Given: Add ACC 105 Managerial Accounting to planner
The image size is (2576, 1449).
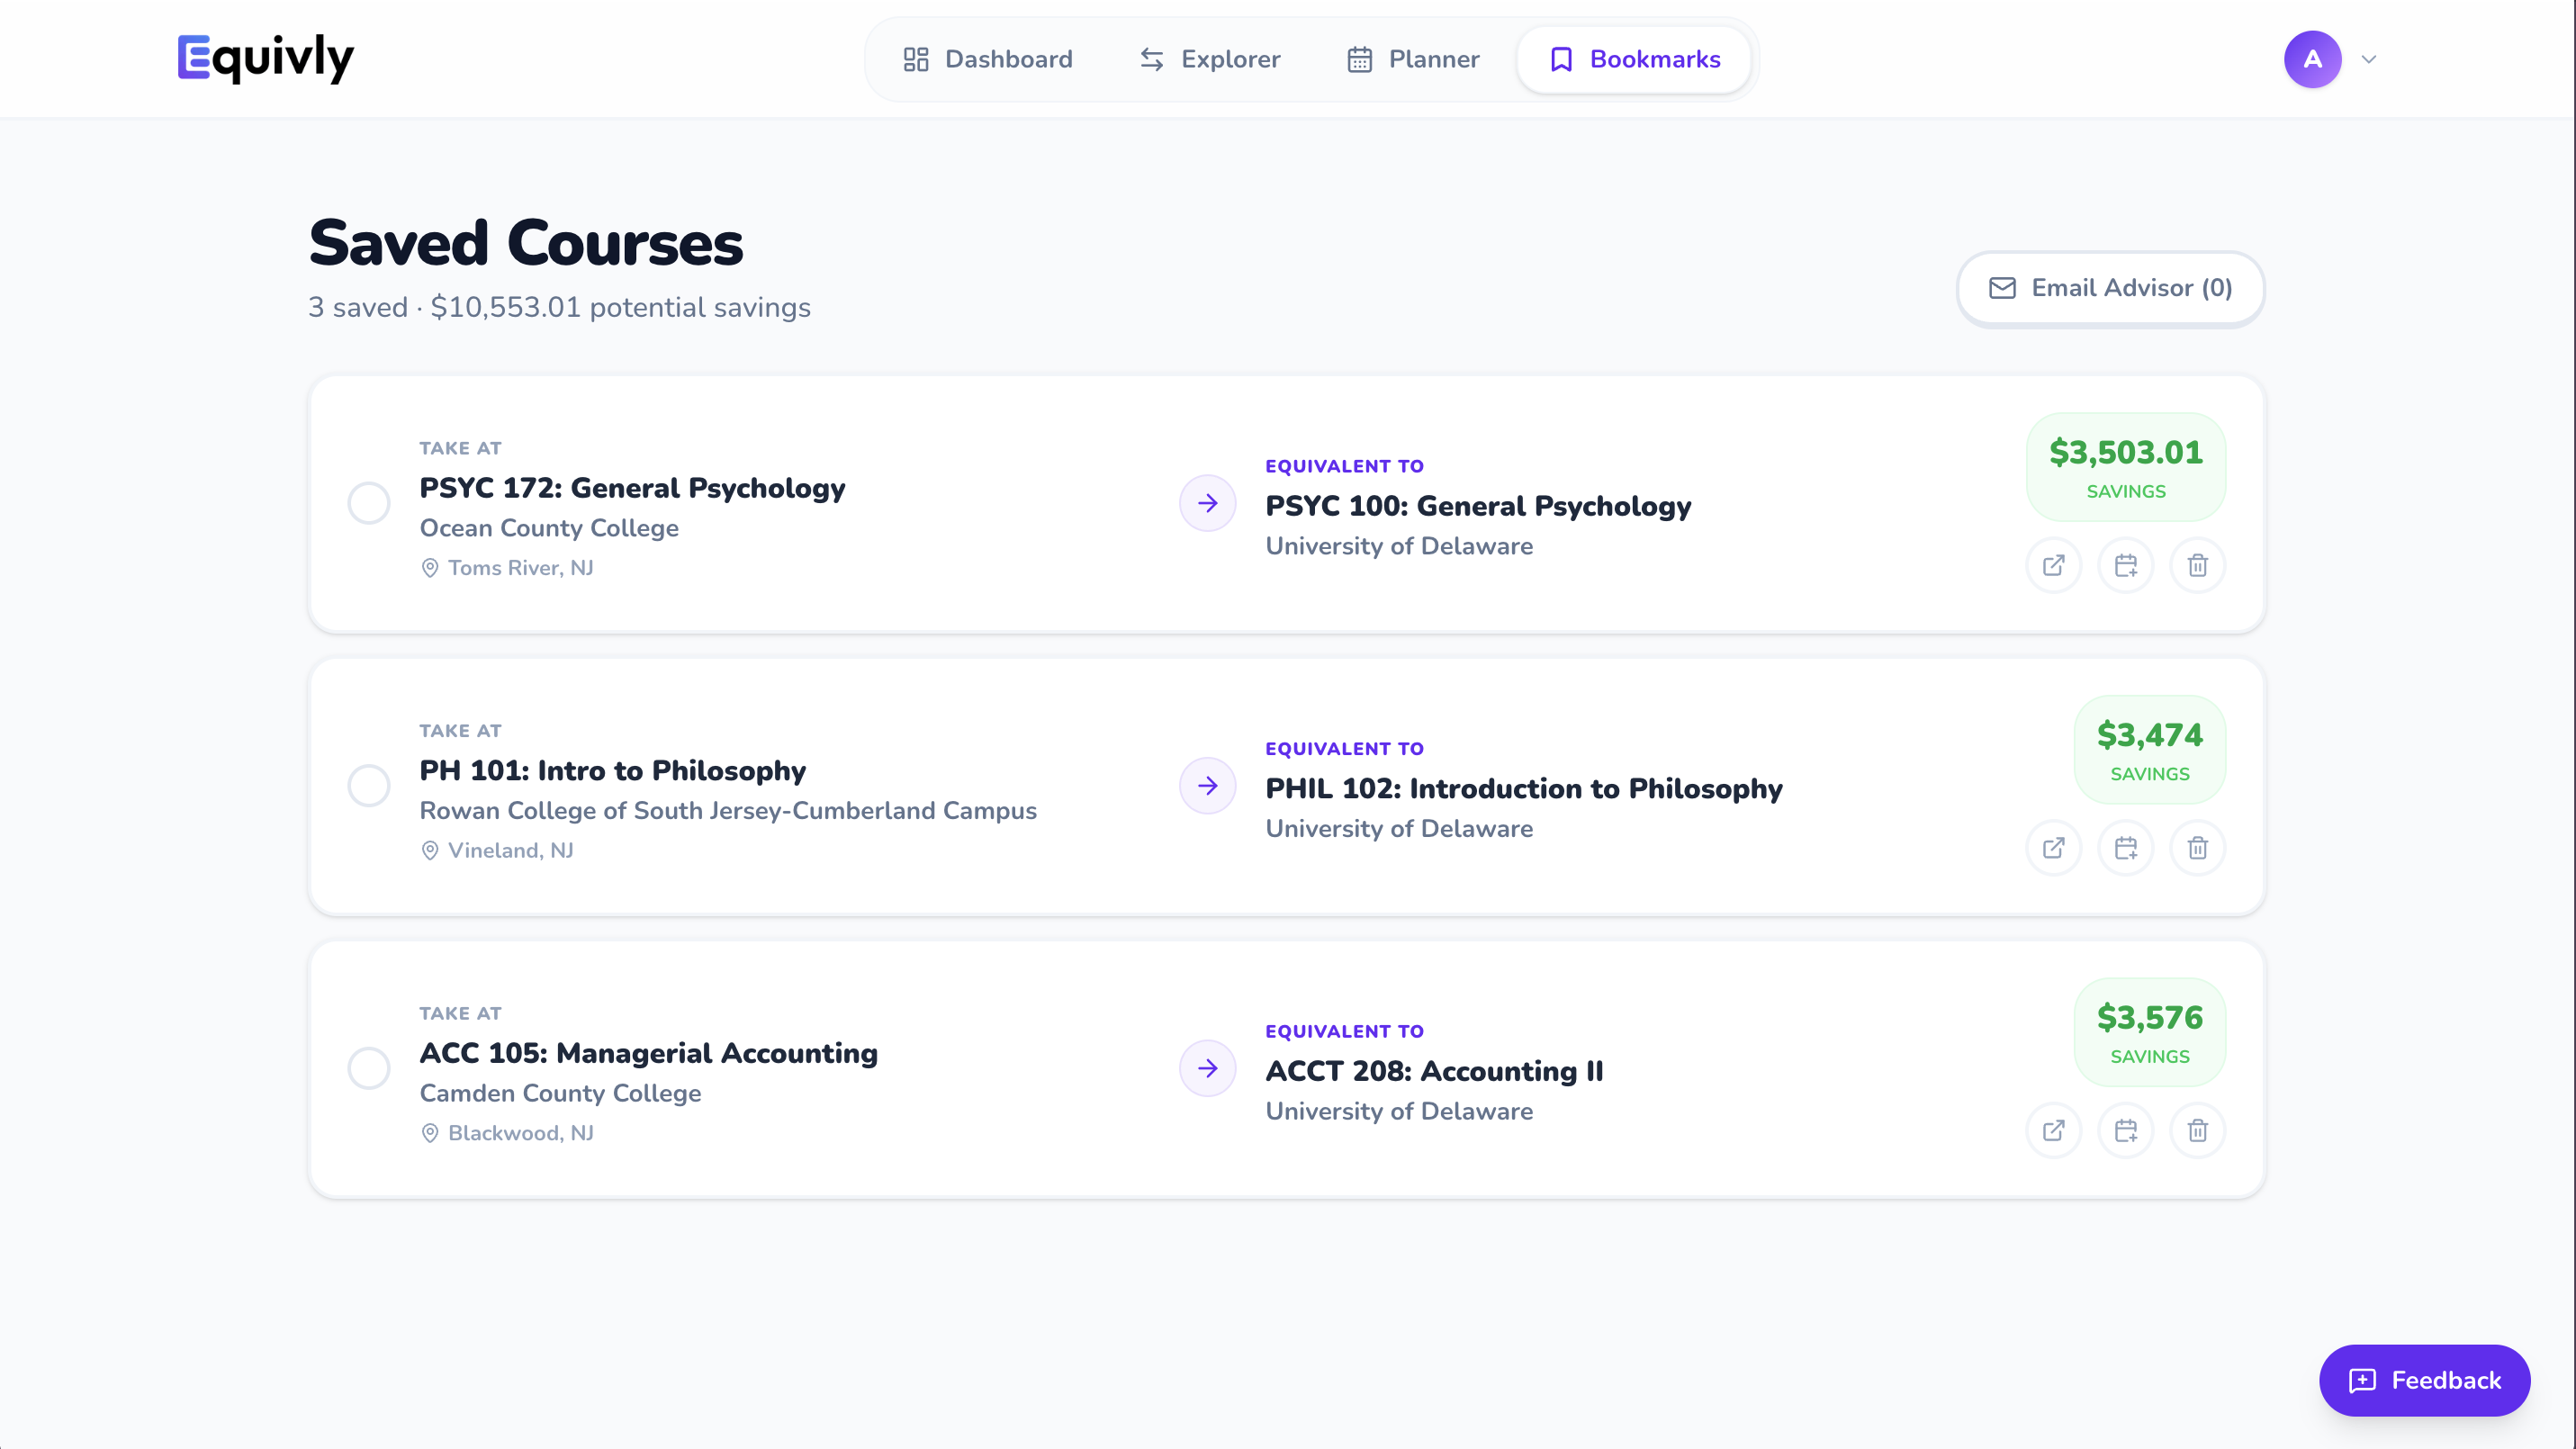Looking at the screenshot, I should point(2126,1131).
